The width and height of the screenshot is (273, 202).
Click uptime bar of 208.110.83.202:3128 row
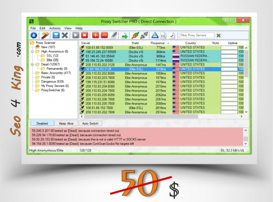pos(229,65)
